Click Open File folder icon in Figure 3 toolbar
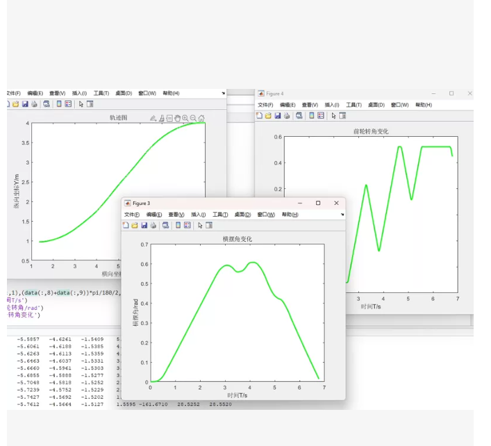491x446 pixels. [135, 225]
